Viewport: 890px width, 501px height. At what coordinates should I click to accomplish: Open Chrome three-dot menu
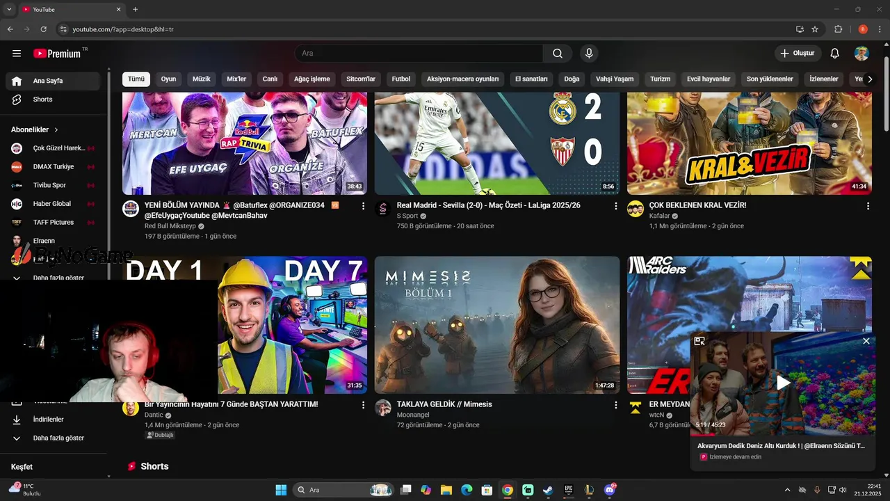880,29
